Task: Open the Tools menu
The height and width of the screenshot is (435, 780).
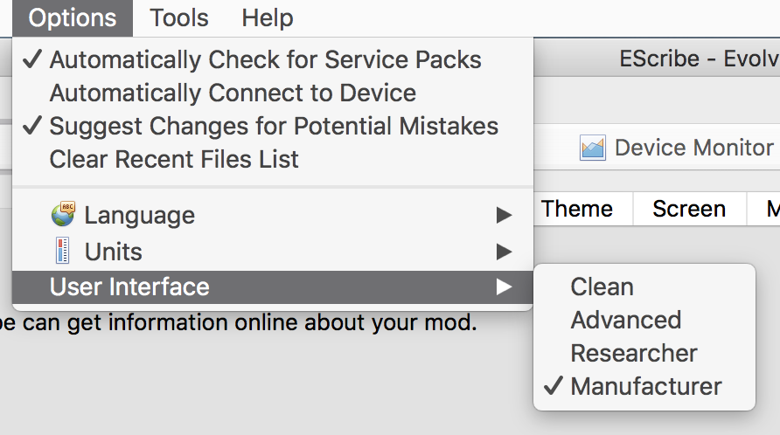Action: tap(179, 17)
